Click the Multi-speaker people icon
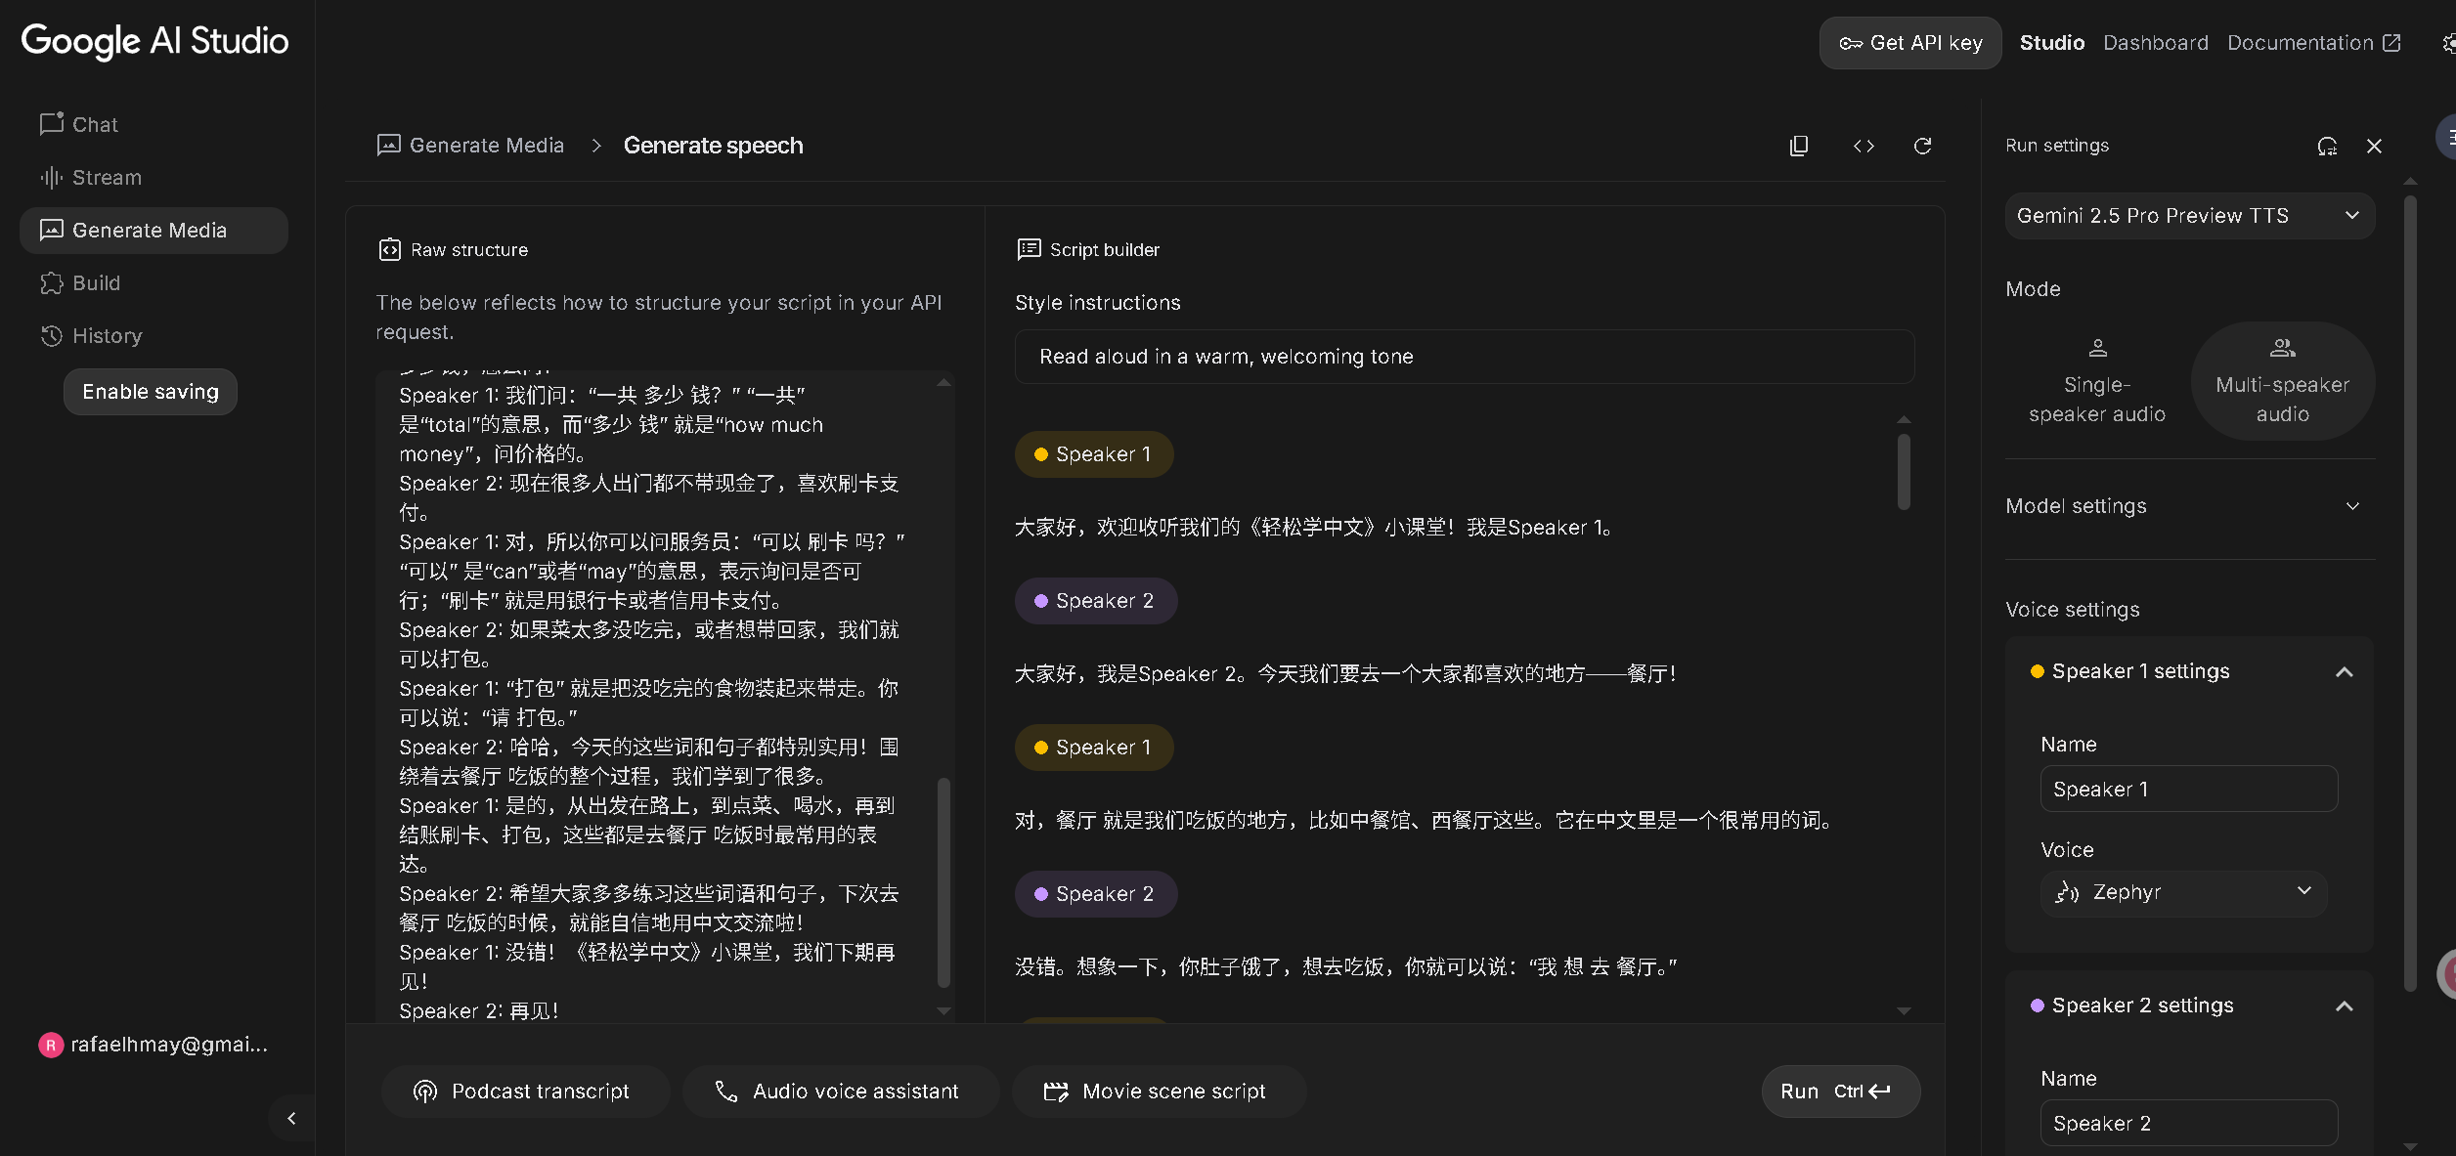2456x1156 pixels. [2282, 347]
